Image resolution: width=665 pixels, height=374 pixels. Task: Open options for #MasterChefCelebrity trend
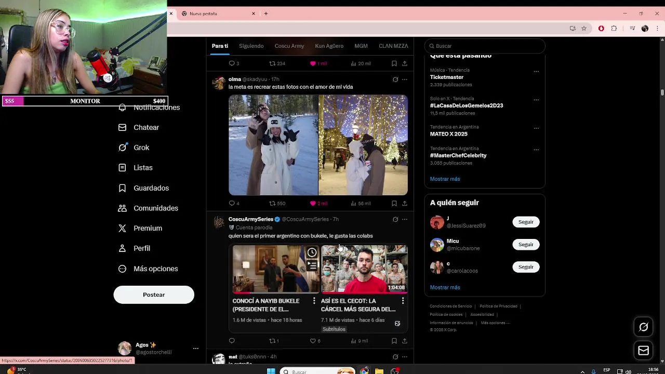click(x=536, y=150)
